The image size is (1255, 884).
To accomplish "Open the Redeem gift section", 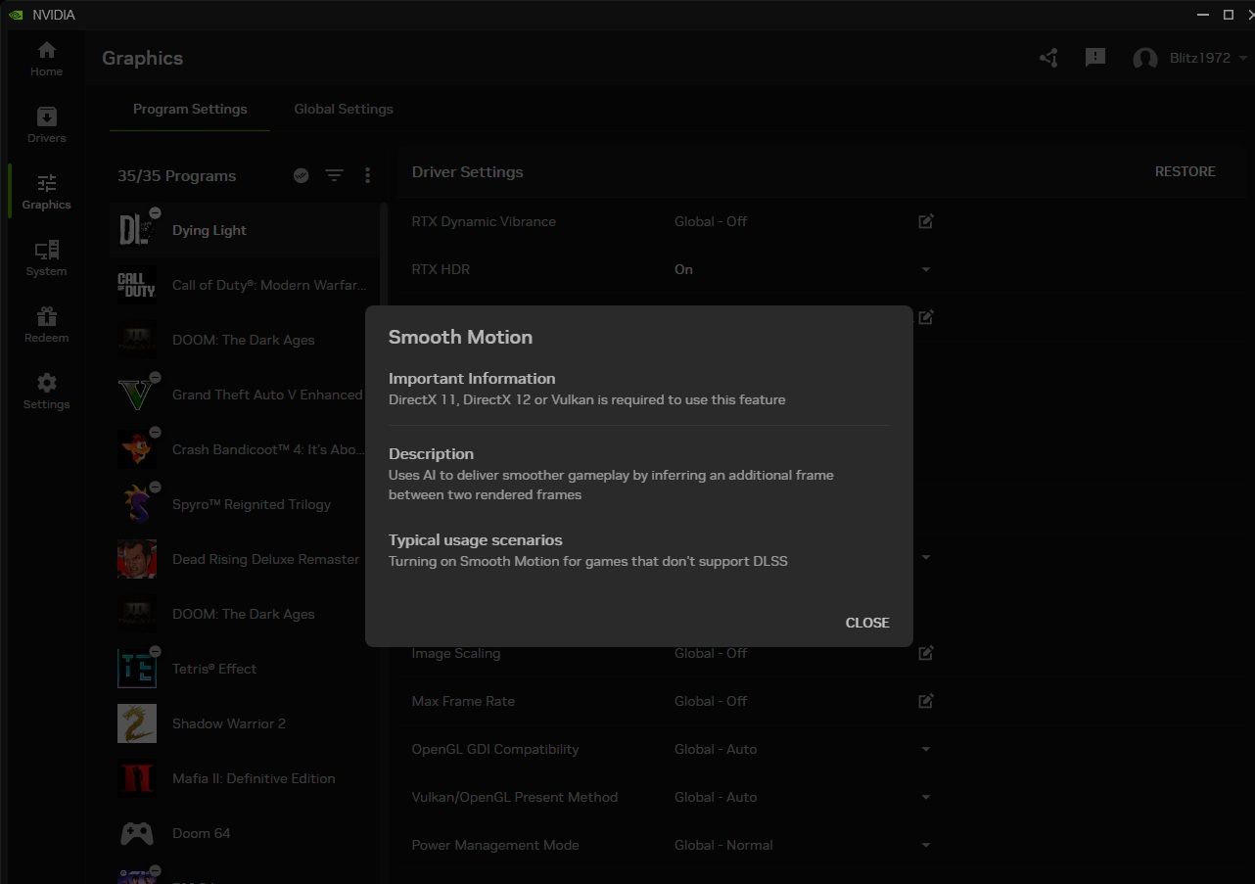I will [46, 325].
